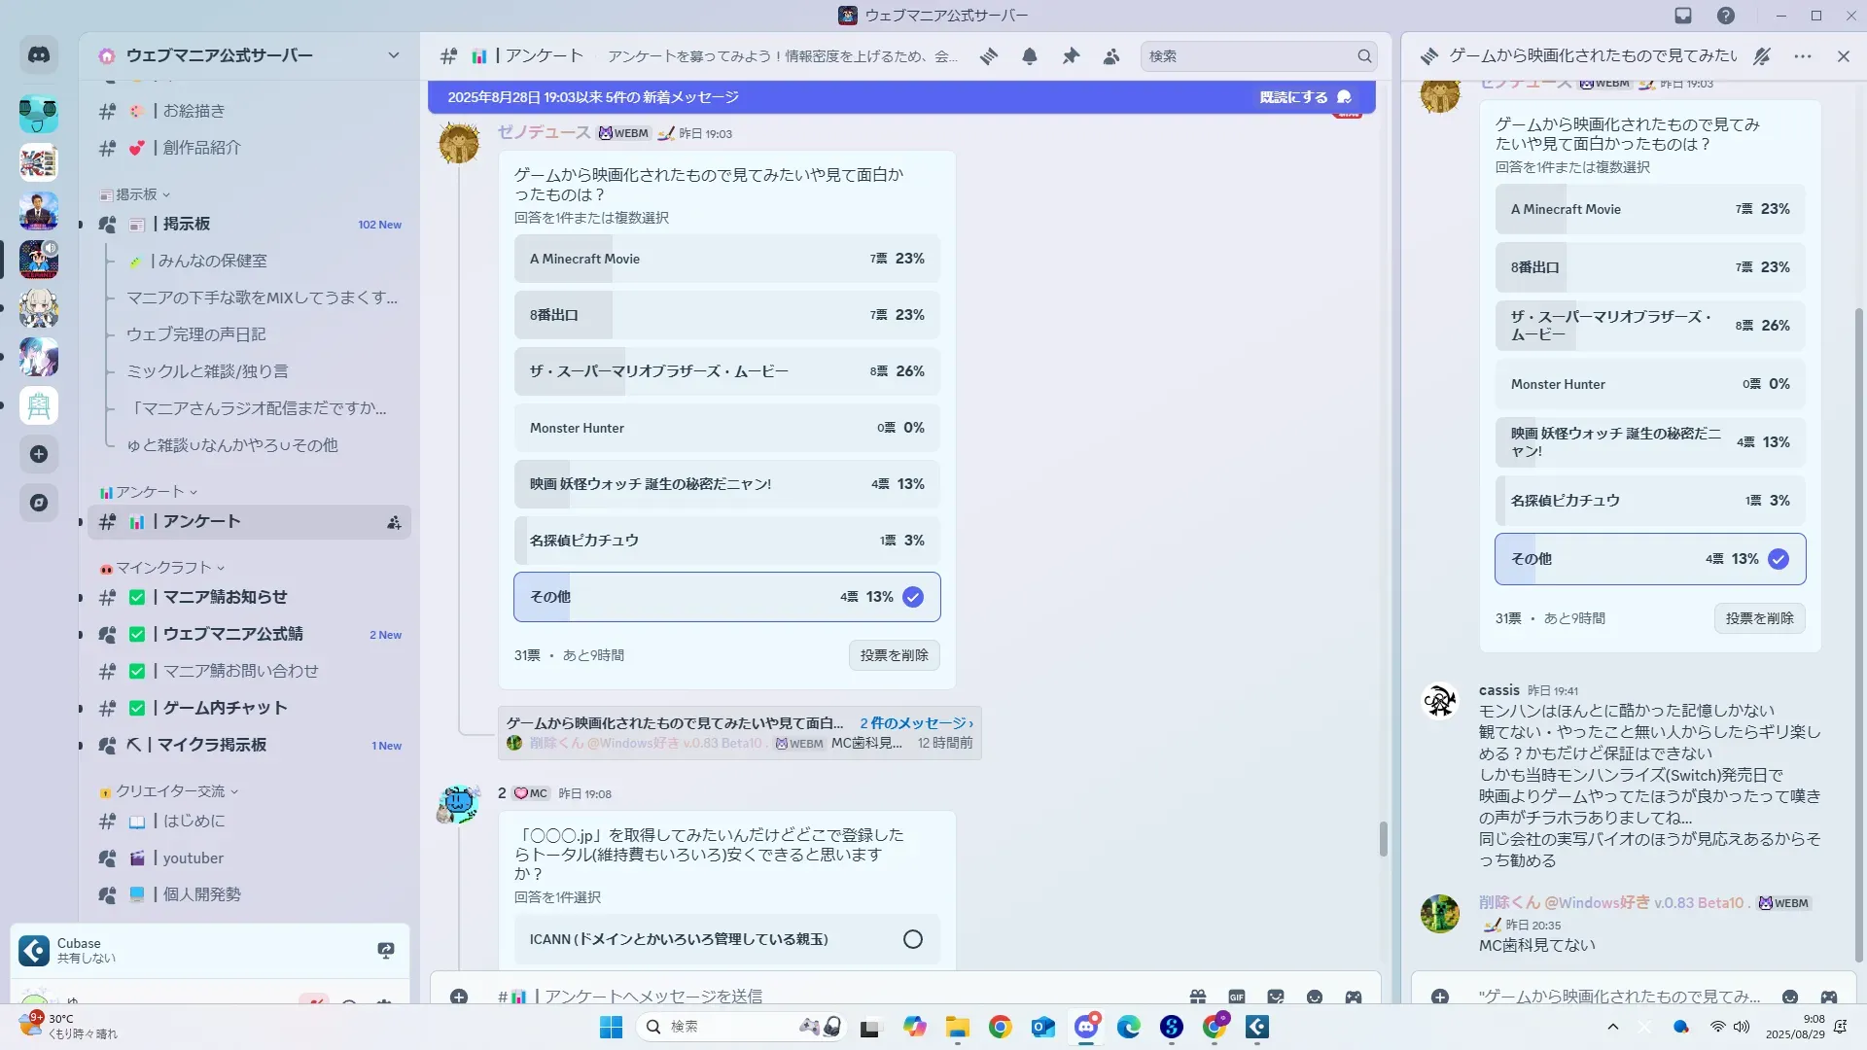Open the discover servers compass icon
Image resolution: width=1867 pixels, height=1050 pixels.
pyautogui.click(x=39, y=503)
